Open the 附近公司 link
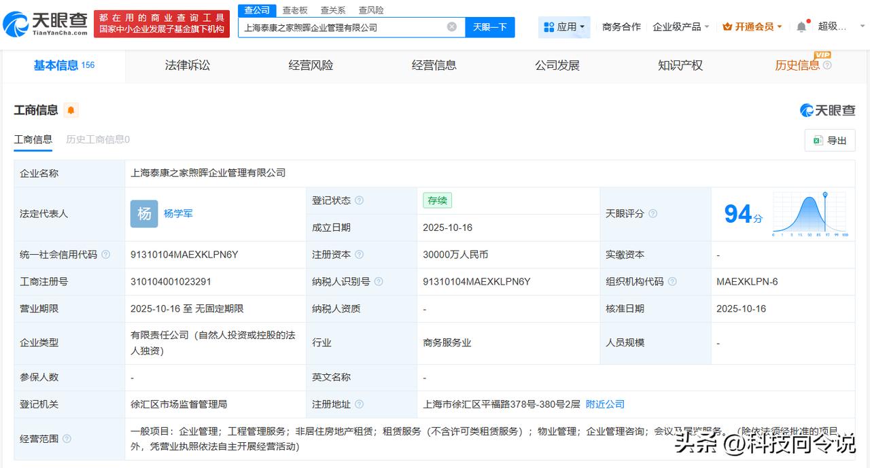This screenshot has height=468, width=870. (x=605, y=404)
